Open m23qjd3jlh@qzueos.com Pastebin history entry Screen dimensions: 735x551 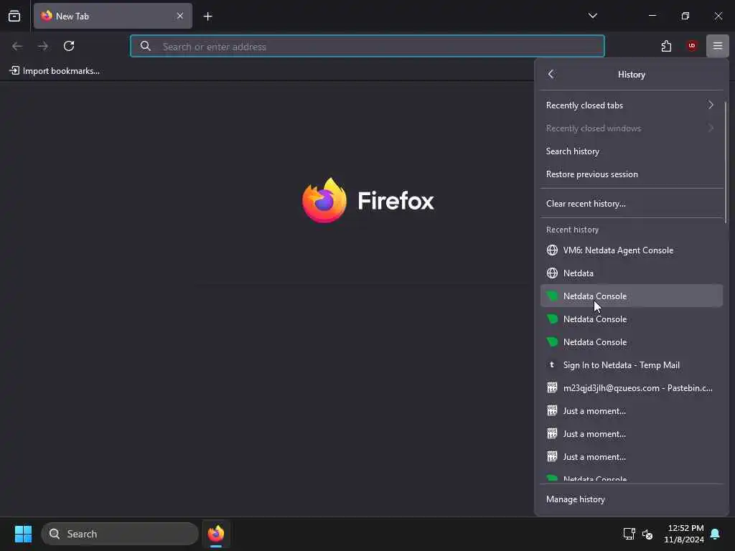click(632, 388)
